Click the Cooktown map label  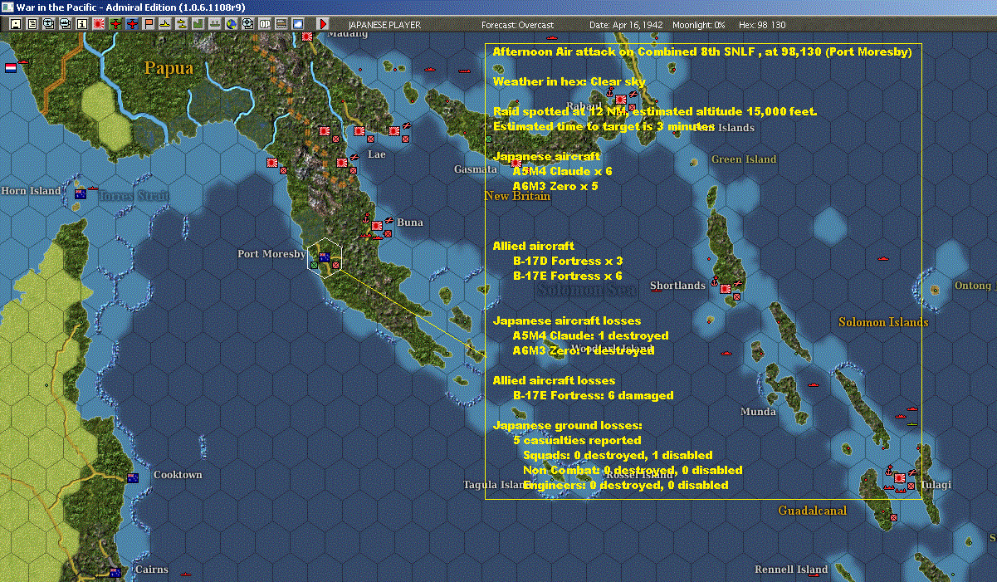click(178, 475)
